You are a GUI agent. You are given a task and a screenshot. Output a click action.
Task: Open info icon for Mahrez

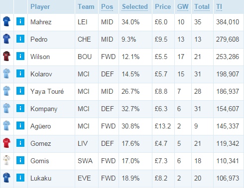click(x=20, y=21)
